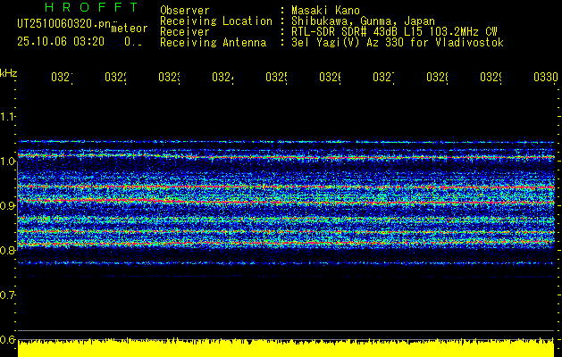The height and width of the screenshot is (357, 562).
Task: Click time marker 0328
Action: (437, 77)
